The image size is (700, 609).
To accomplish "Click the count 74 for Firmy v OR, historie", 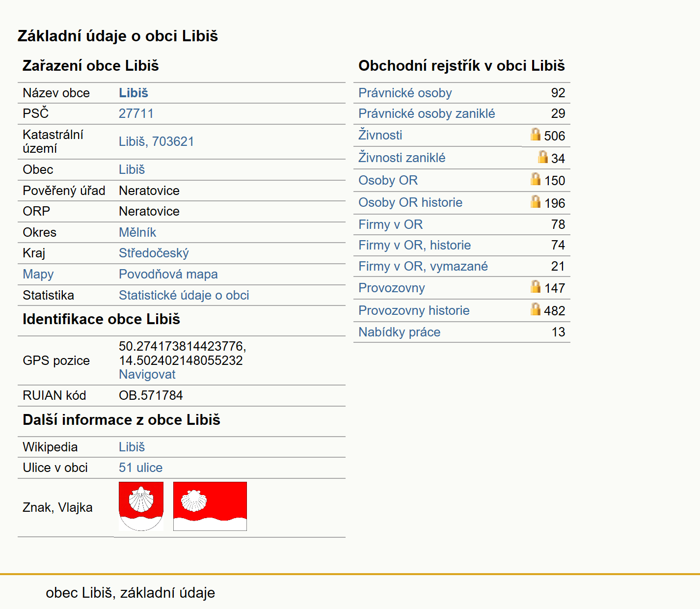I will coord(558,245).
